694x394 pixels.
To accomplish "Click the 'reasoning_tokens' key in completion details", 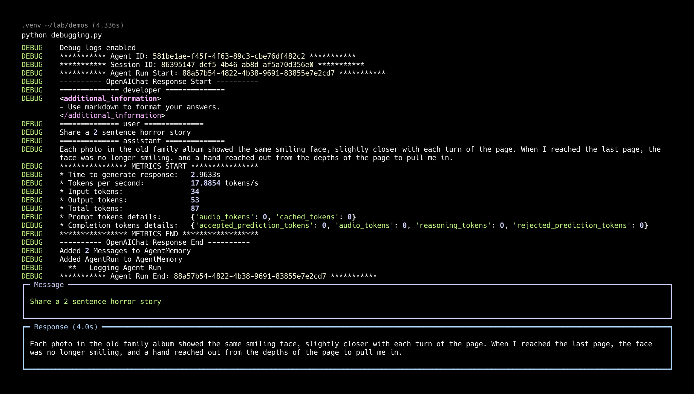I will click(x=453, y=225).
